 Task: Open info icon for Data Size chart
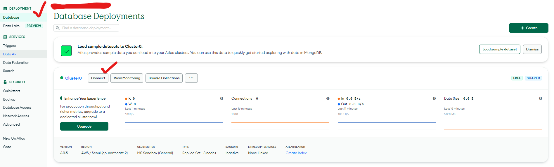click(541, 99)
